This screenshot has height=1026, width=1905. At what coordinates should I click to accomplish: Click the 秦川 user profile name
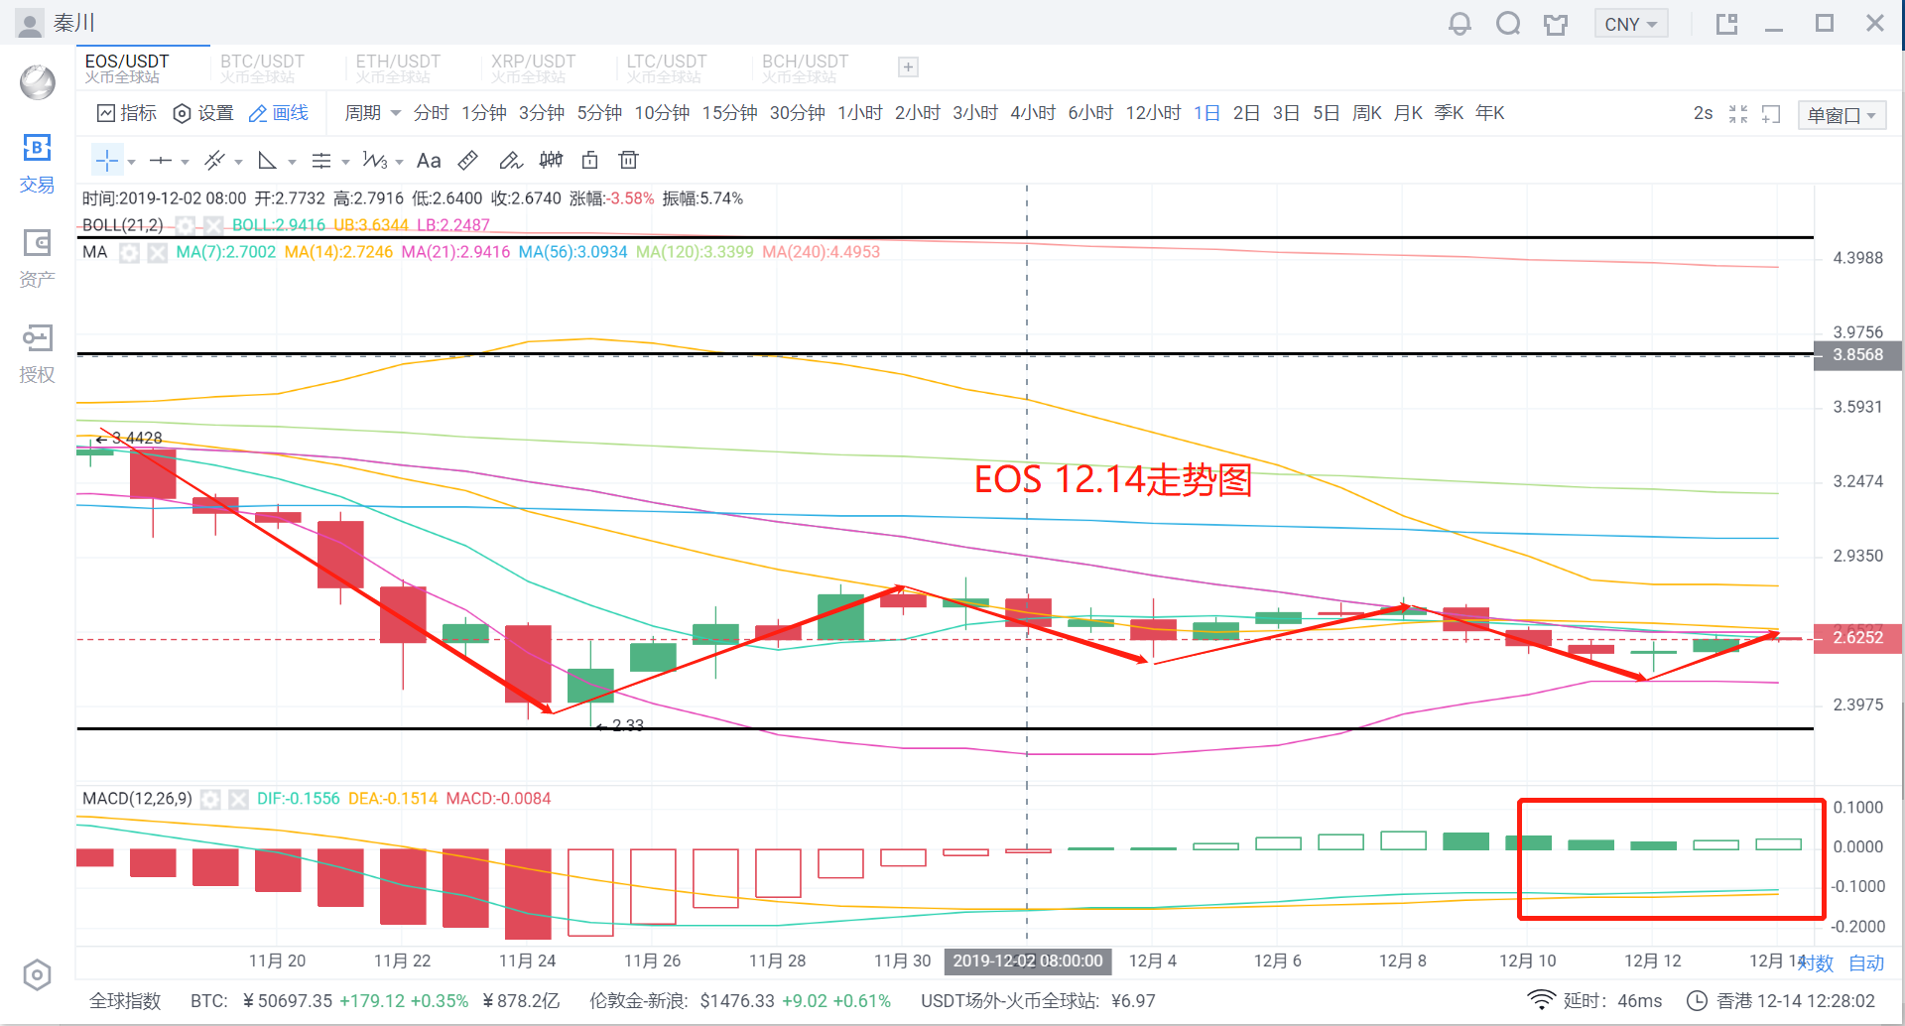74,23
